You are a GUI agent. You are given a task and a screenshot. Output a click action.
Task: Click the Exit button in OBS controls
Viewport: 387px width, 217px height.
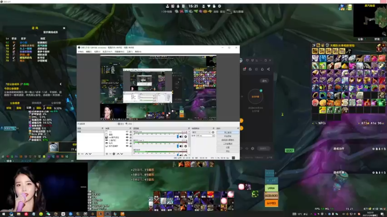[227, 151]
